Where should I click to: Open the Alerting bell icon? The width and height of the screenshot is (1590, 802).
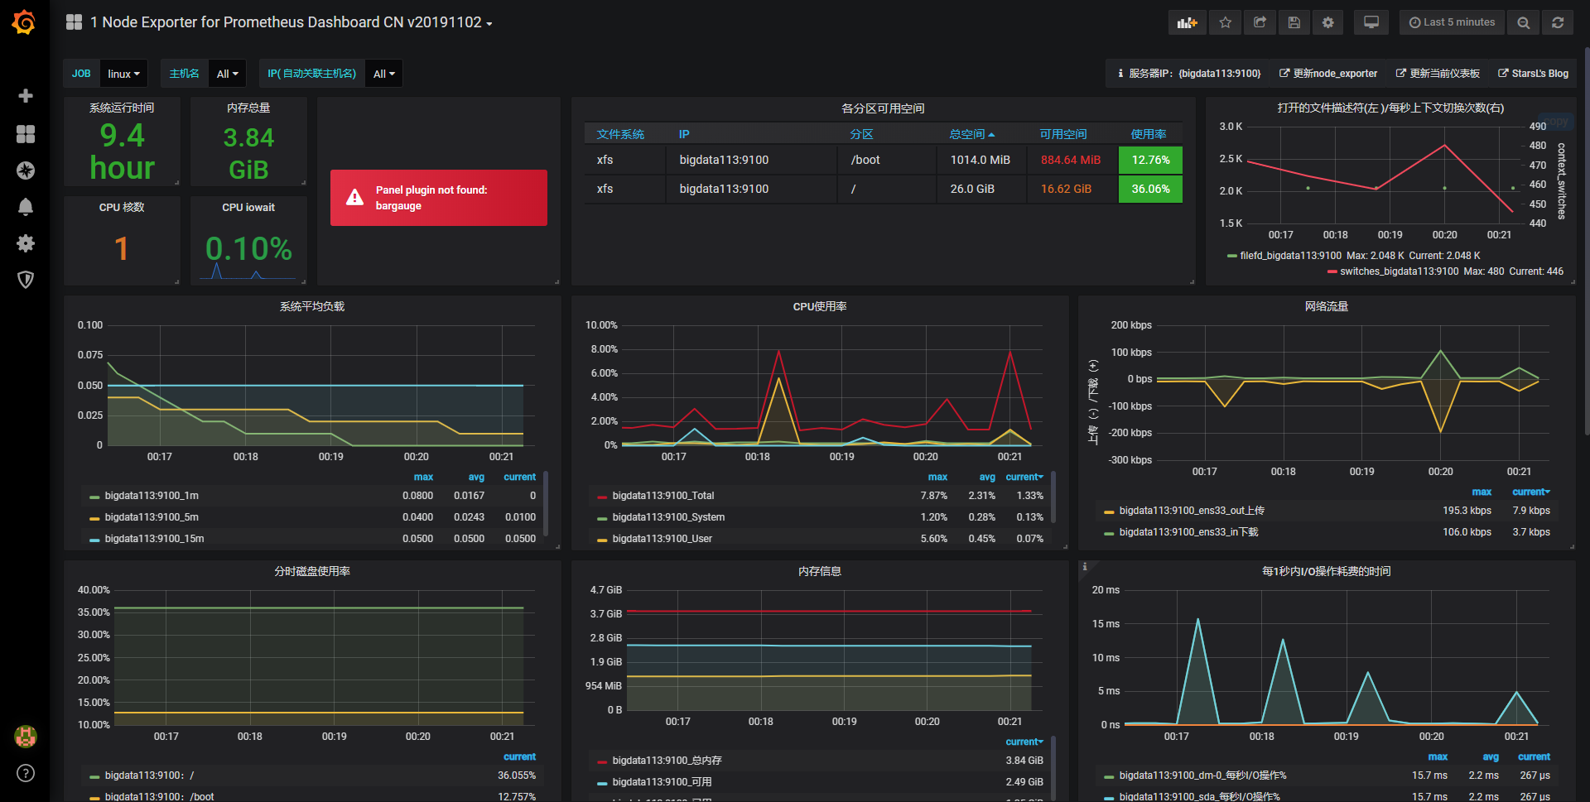(x=26, y=207)
